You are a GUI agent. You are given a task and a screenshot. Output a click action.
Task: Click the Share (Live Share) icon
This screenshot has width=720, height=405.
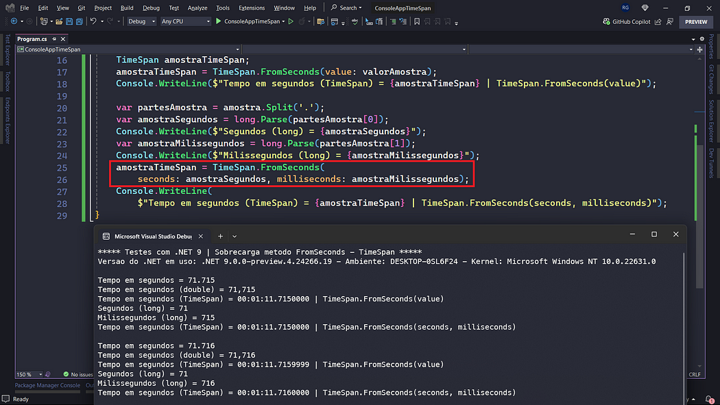point(658,21)
